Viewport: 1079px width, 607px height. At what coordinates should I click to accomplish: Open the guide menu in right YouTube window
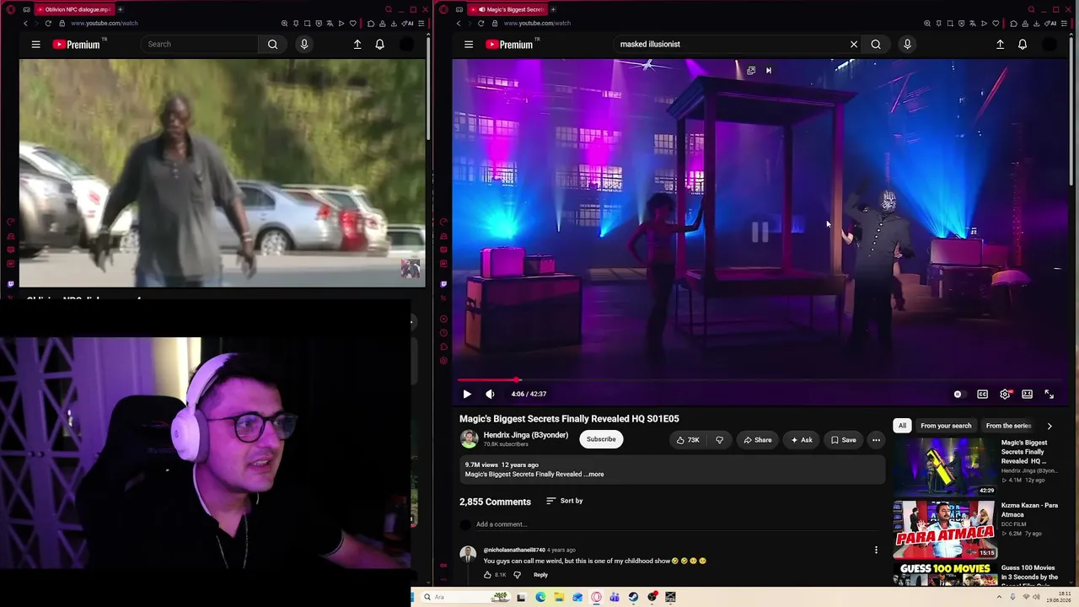(469, 44)
